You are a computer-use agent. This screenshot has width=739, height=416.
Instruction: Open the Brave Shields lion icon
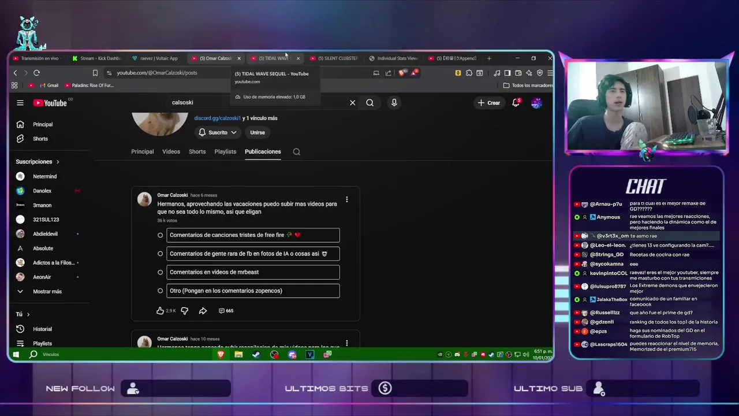pyautogui.click(x=401, y=73)
